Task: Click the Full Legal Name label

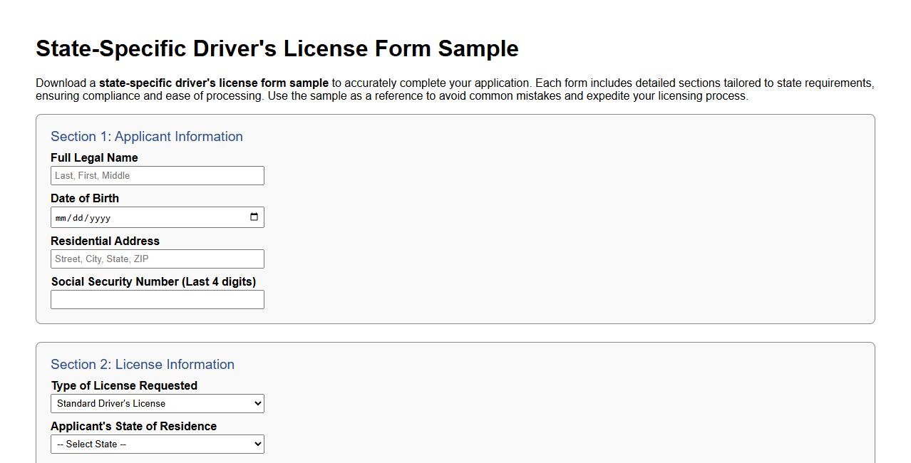Action: click(x=94, y=157)
